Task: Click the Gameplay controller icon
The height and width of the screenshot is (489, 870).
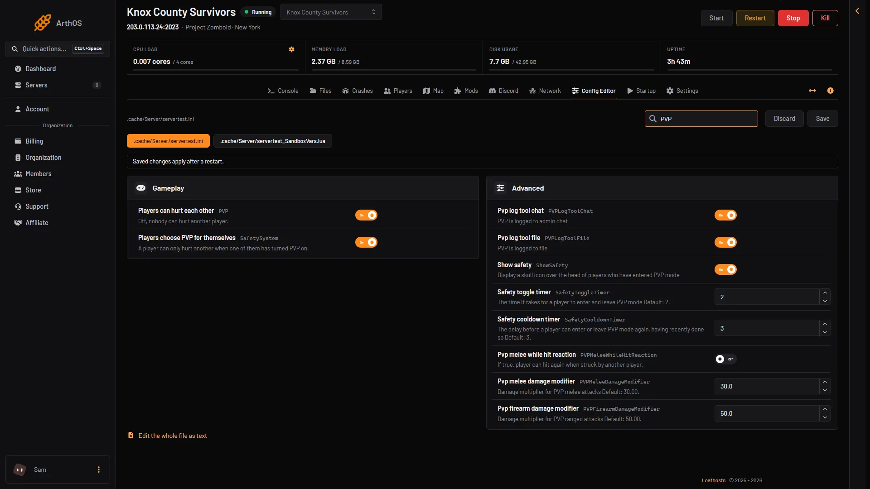Action: coord(141,188)
